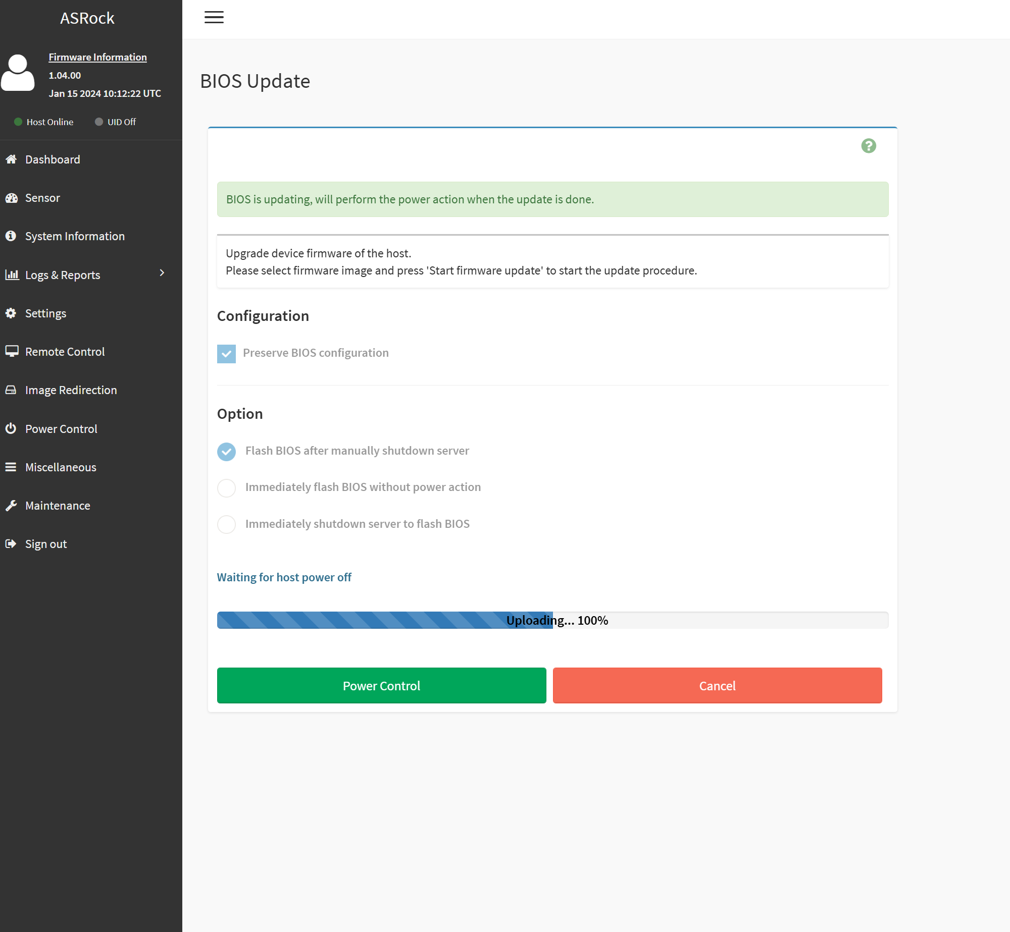Click the Maintenance wrench icon

tap(11, 506)
